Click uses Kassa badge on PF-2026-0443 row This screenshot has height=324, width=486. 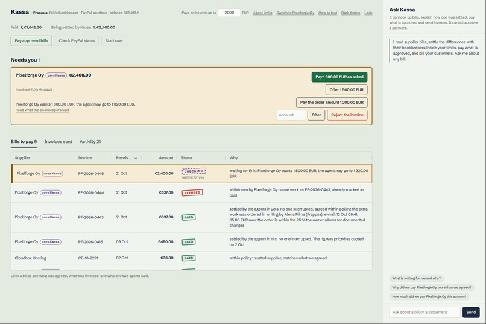click(51, 217)
